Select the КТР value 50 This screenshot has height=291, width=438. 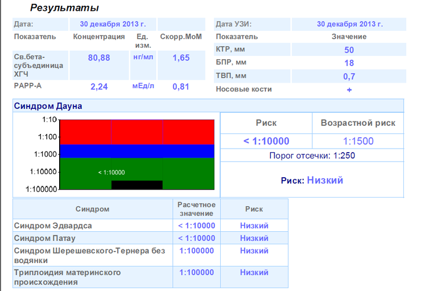(349, 50)
